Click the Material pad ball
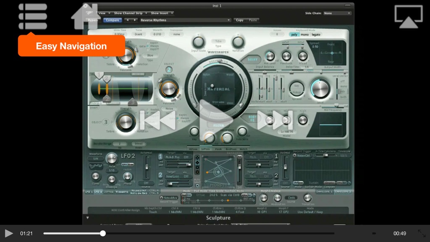430x242 pixels. click(x=212, y=86)
